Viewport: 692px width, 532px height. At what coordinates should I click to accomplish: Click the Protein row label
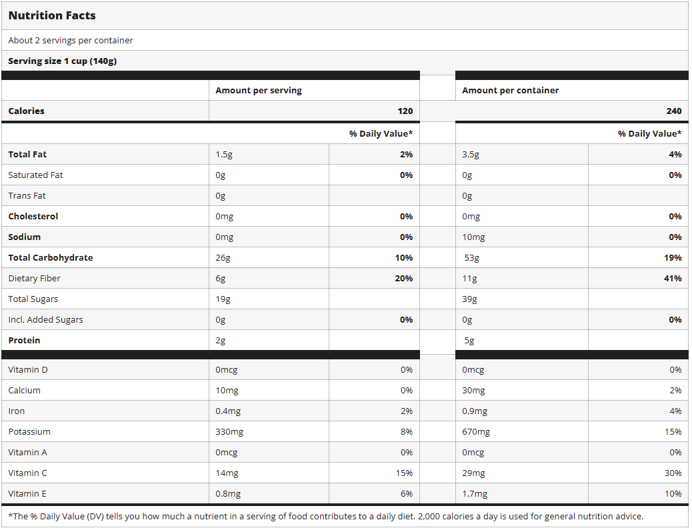click(24, 341)
